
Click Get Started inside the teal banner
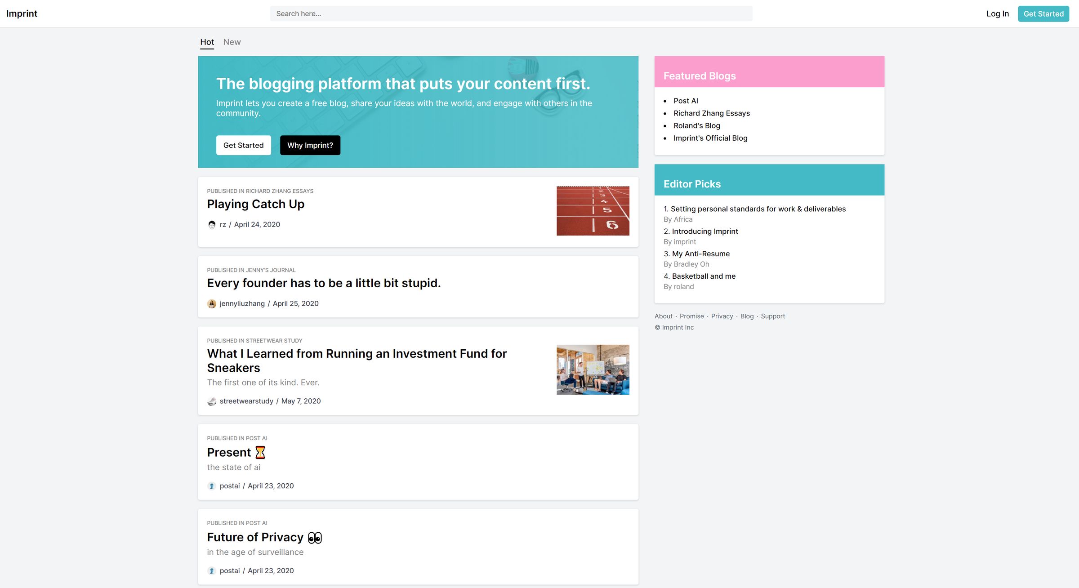(x=243, y=145)
